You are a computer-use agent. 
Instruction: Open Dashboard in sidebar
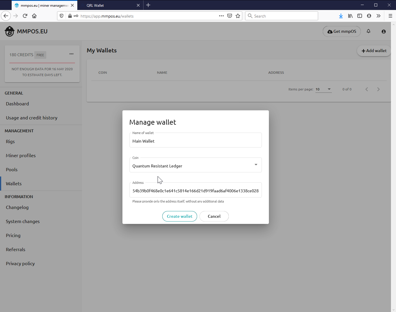pos(17,104)
